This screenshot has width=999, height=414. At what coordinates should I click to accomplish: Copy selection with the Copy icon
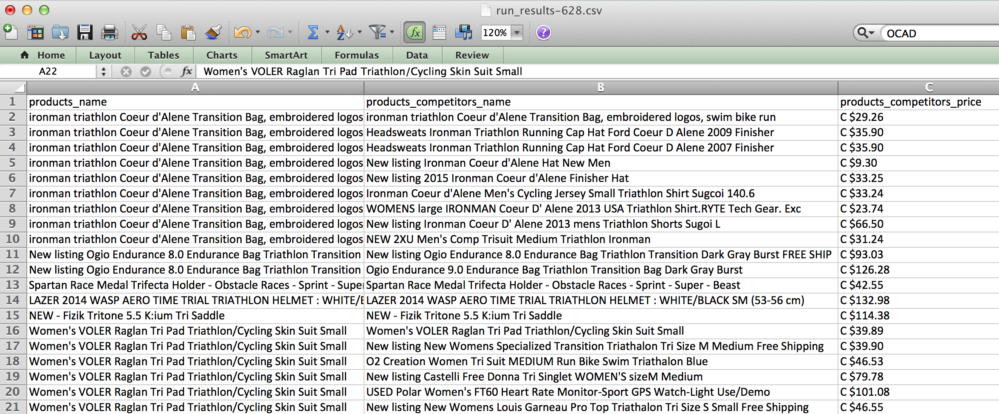tap(164, 33)
